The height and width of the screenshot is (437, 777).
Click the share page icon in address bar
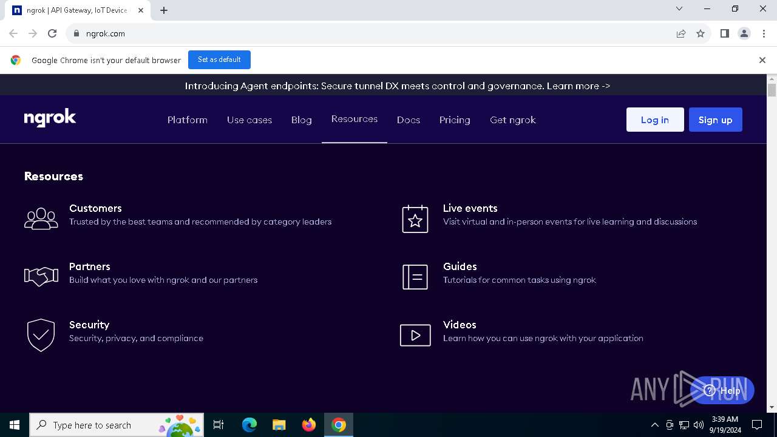(x=681, y=33)
